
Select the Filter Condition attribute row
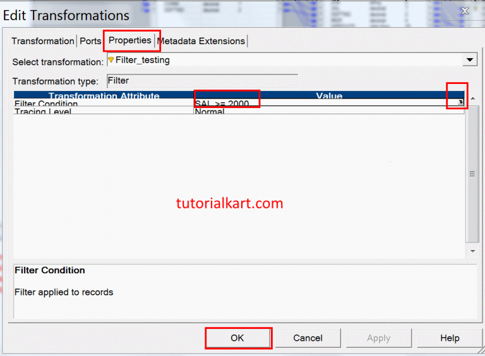(239, 103)
